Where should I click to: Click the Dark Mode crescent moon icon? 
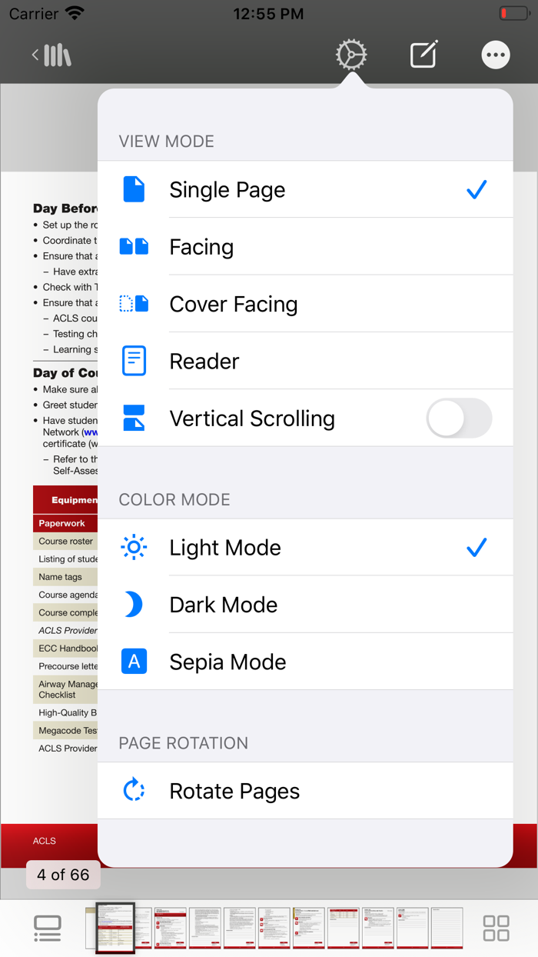pos(134,605)
